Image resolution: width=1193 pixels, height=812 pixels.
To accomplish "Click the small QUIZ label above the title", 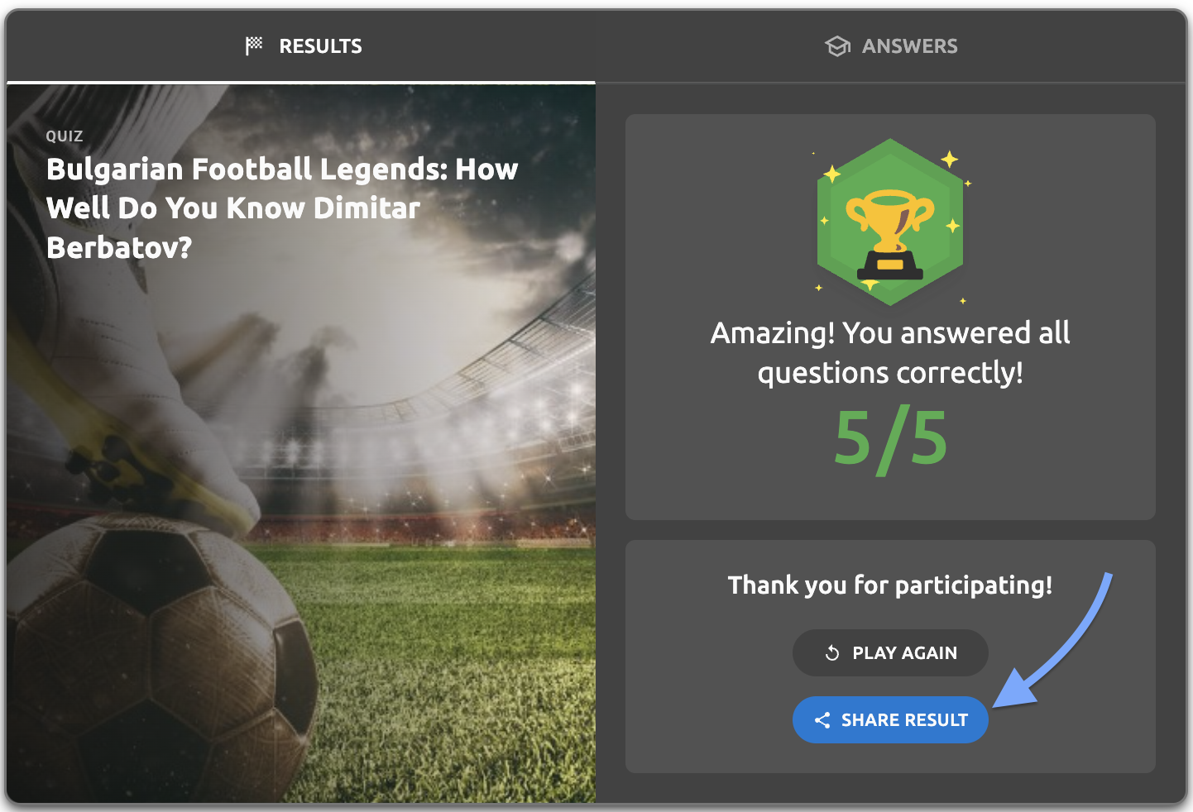I will click(x=65, y=136).
